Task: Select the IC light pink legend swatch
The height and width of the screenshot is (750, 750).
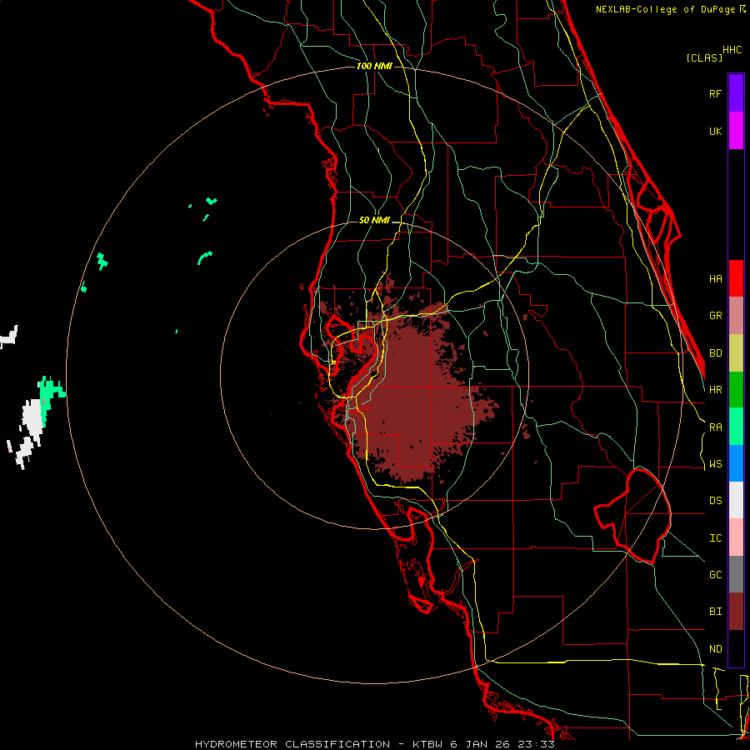Action: coord(736,537)
